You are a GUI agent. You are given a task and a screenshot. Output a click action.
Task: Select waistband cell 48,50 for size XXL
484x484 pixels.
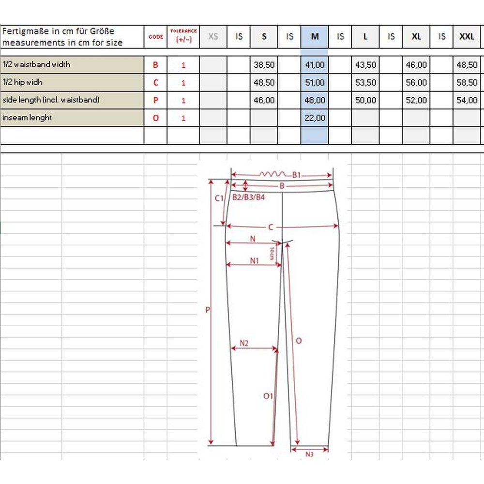(467, 65)
